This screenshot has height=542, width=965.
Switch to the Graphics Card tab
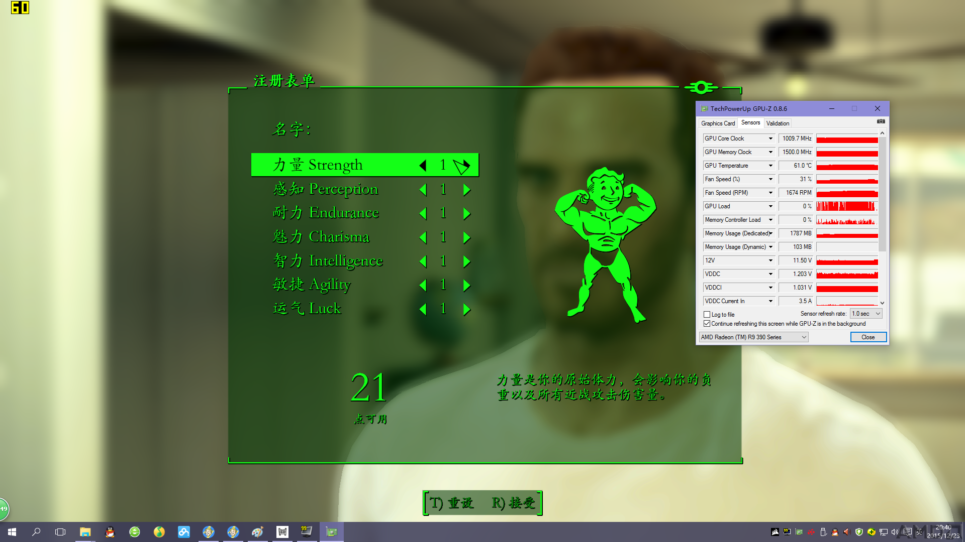[x=718, y=123]
